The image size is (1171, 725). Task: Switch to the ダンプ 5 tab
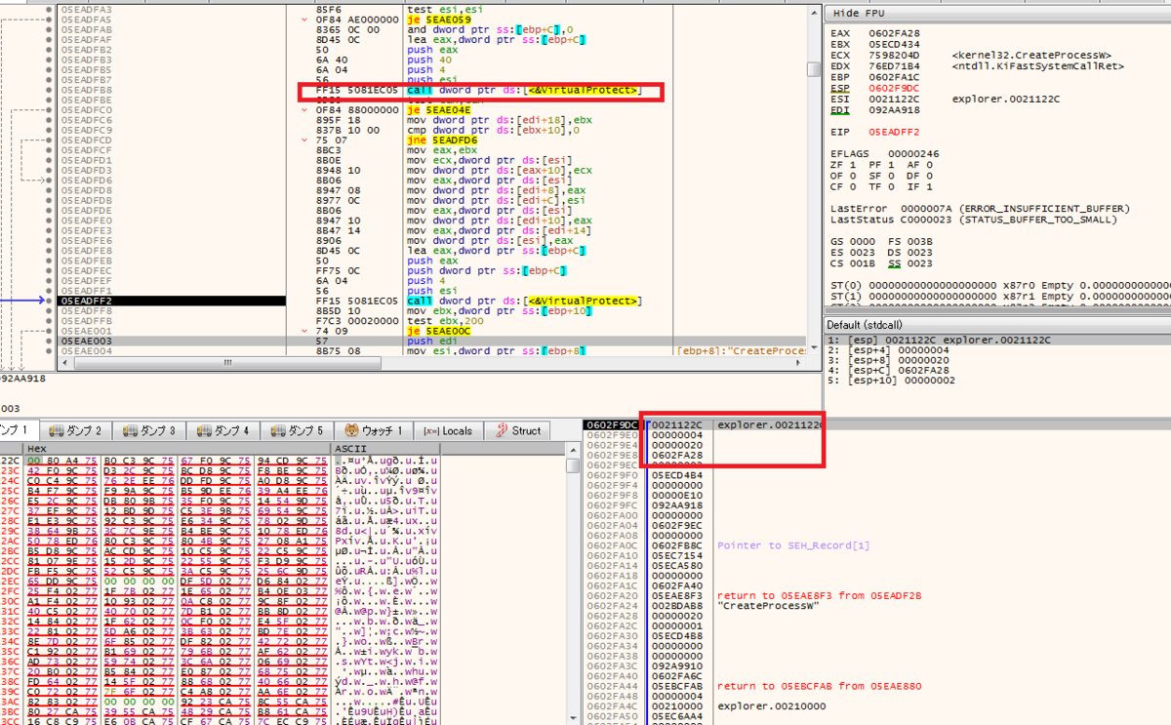(298, 430)
